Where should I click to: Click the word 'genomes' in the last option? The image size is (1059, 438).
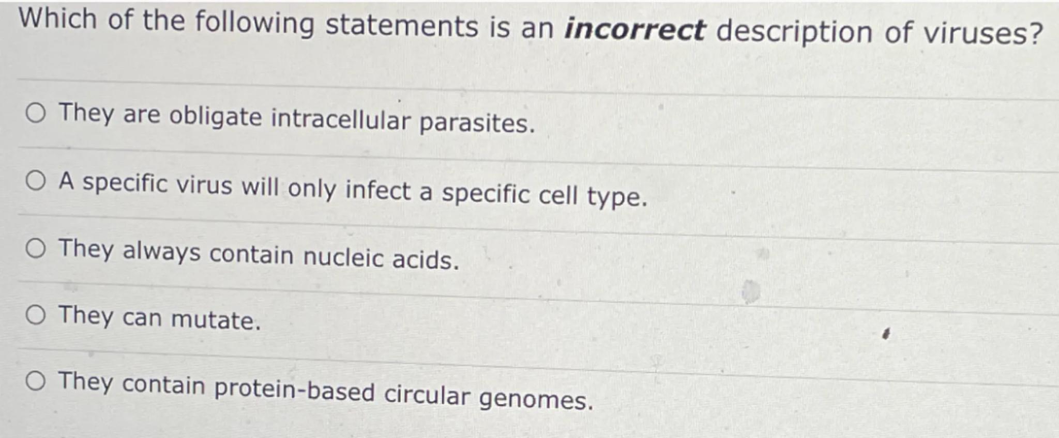pos(535,398)
